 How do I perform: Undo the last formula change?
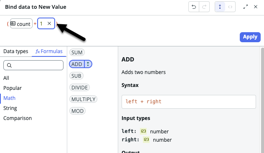[x=194, y=7]
